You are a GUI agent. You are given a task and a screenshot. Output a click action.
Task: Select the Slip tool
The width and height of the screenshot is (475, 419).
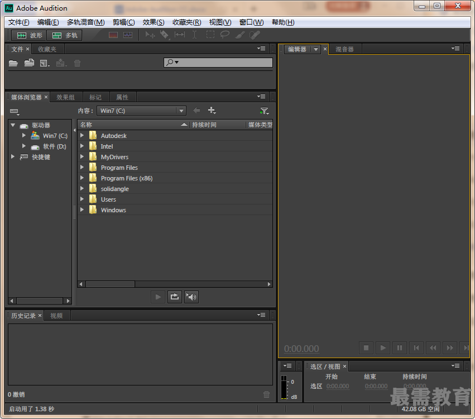point(180,35)
